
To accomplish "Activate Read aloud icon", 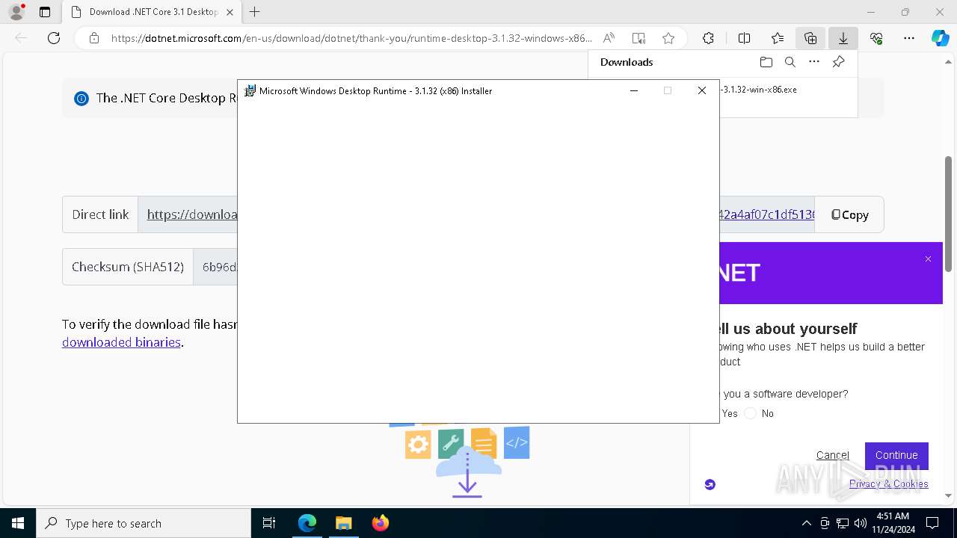I will 609,38.
